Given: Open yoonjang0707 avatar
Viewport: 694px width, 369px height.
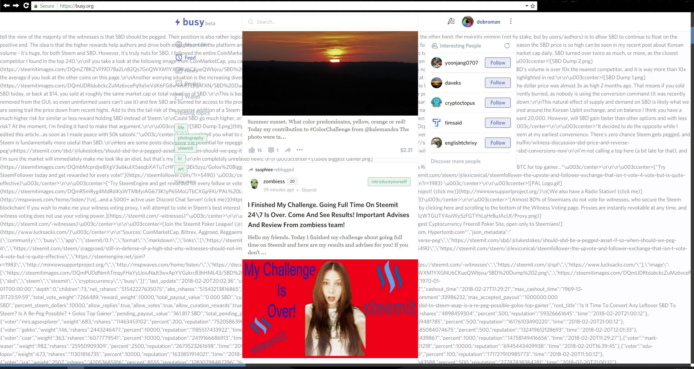Looking at the screenshot, I should (x=436, y=63).
